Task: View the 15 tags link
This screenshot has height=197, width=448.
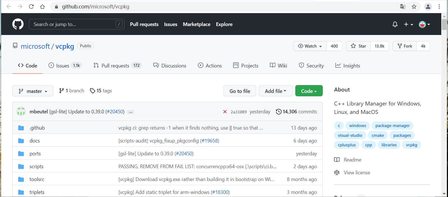Action: (x=101, y=91)
